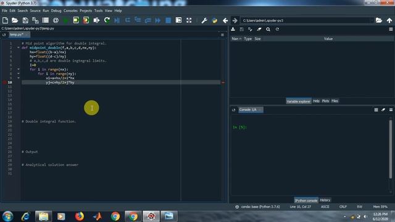
Task: Sort variables by the Type column header
Action: coord(247,39)
